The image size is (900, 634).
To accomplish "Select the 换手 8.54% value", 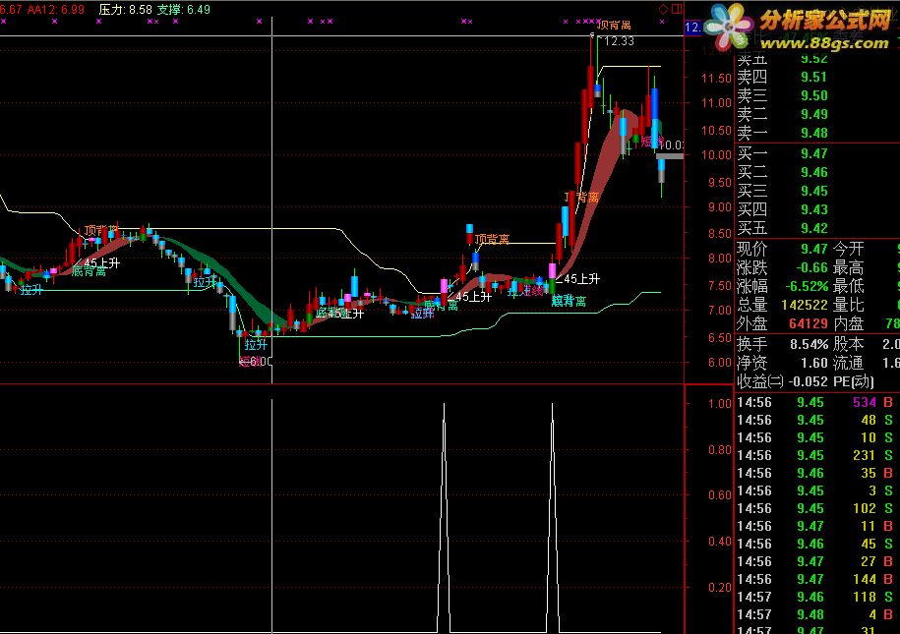I will point(809,345).
